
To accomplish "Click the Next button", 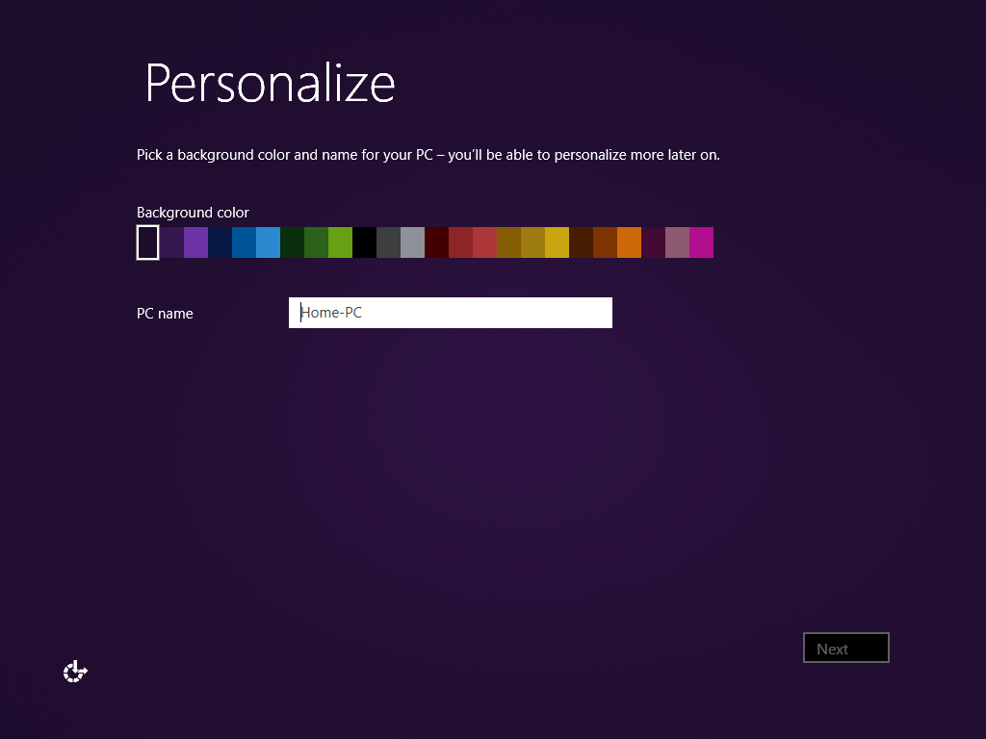I will click(x=845, y=648).
